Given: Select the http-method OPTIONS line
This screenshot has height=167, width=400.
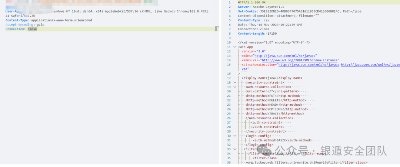Looking at the screenshot, I should (x=277, y=109).
